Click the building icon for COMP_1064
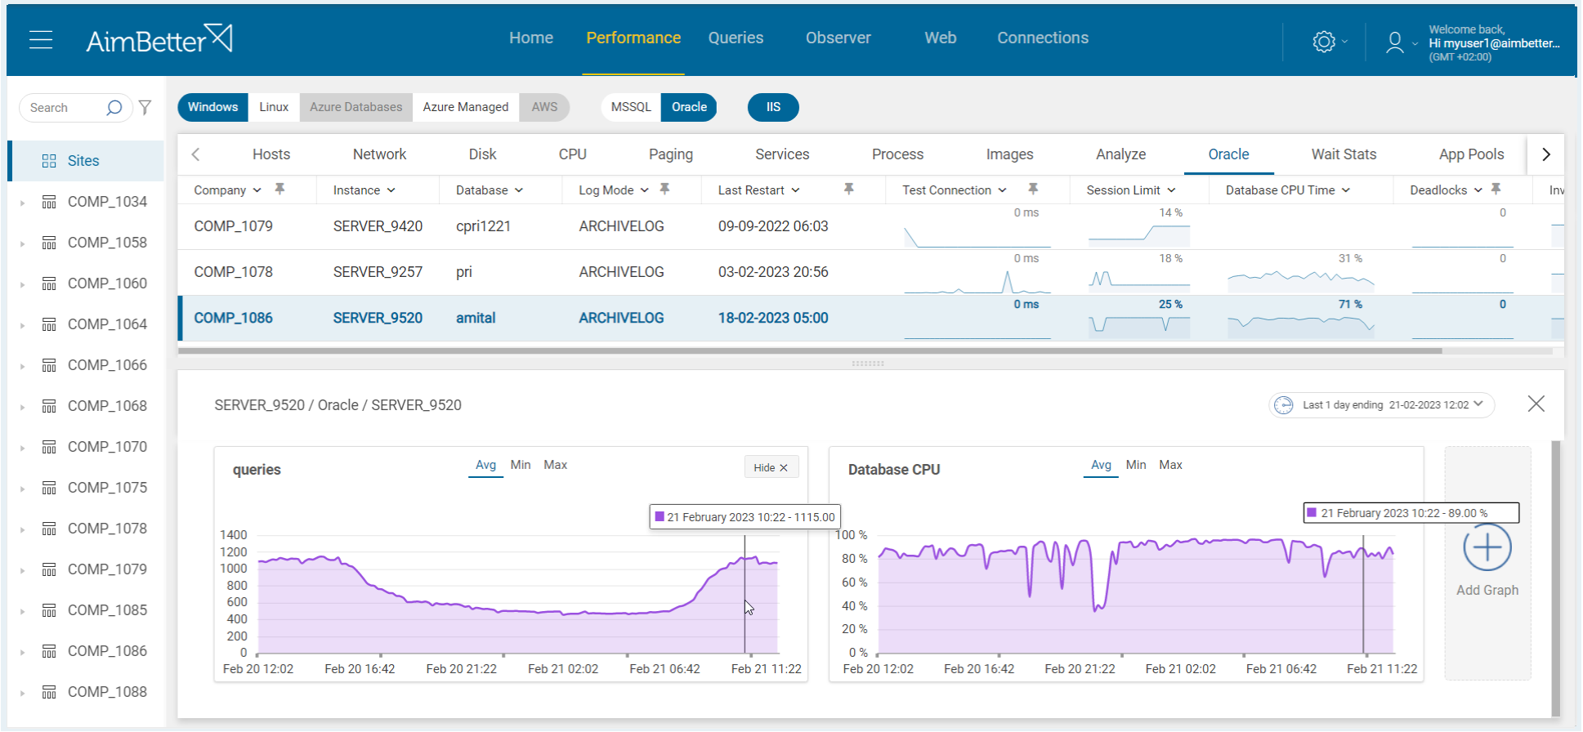The image size is (1583, 732). click(49, 324)
